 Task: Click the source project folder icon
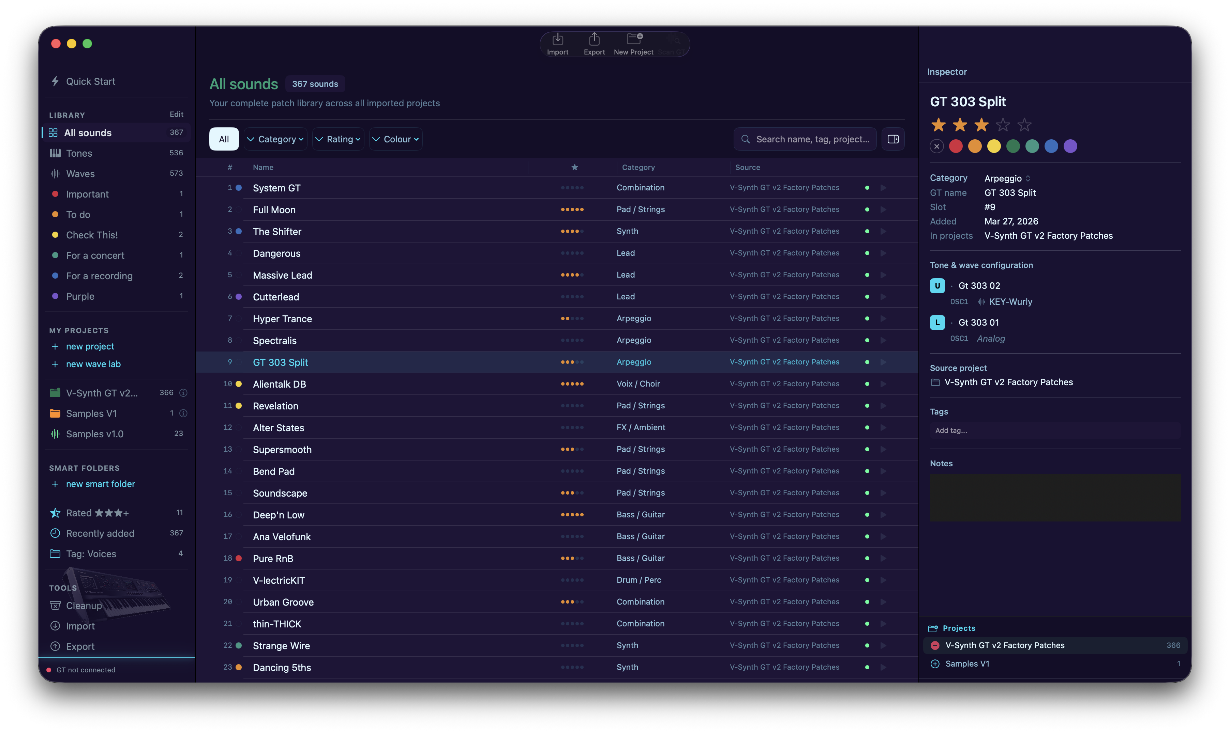pyautogui.click(x=935, y=382)
